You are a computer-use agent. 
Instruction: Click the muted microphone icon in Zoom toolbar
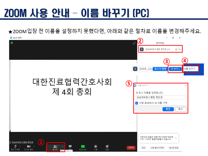(x=15, y=146)
